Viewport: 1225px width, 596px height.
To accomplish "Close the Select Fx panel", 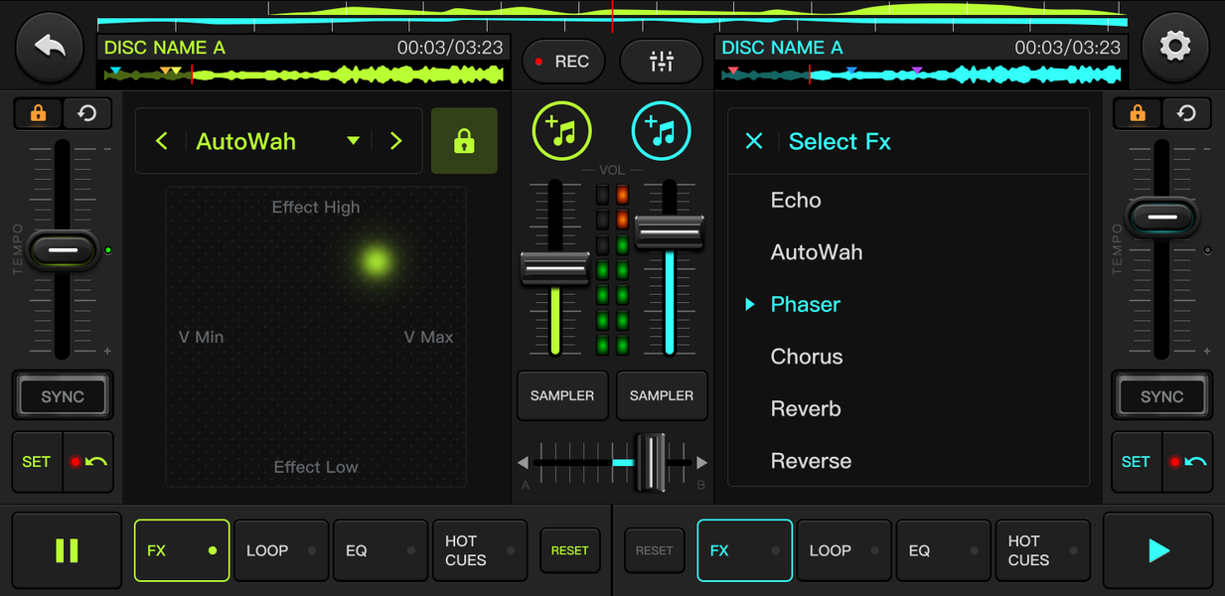I will tap(754, 141).
